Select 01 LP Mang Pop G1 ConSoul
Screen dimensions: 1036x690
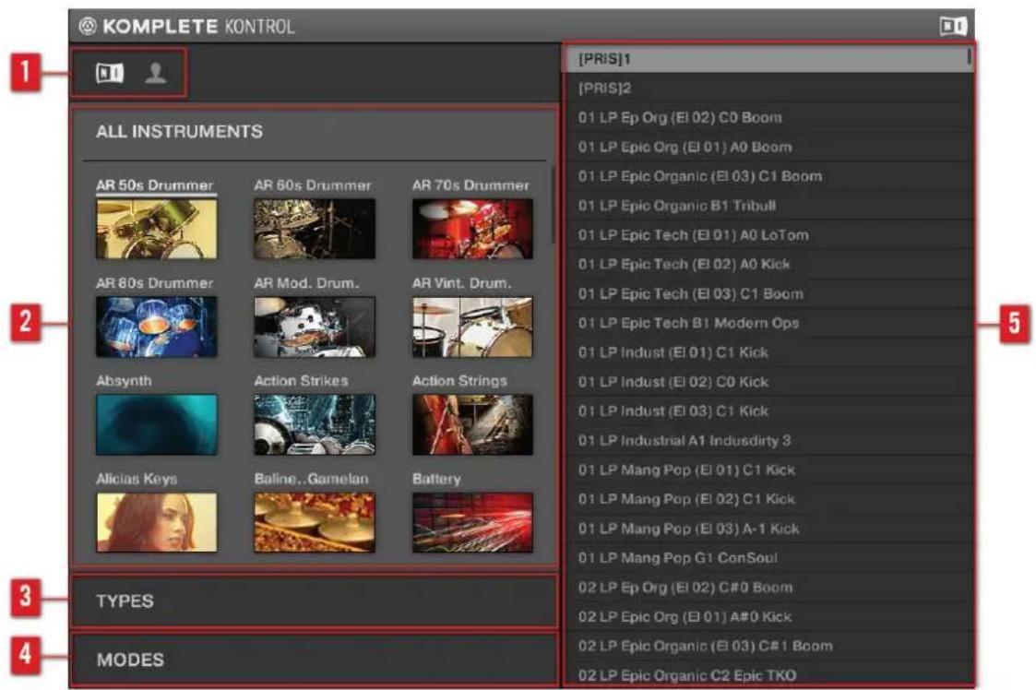[x=768, y=558]
